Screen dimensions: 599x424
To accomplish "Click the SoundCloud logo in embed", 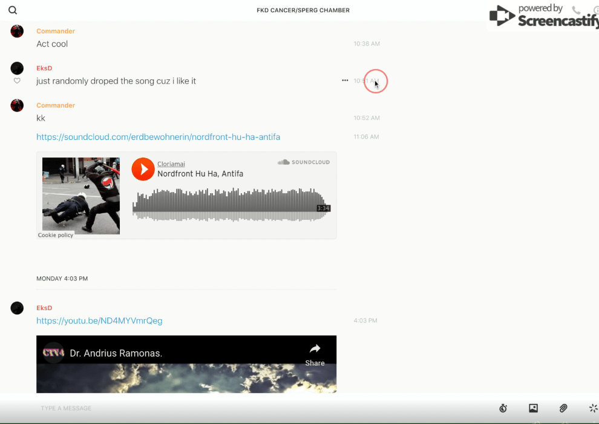I will coord(304,162).
